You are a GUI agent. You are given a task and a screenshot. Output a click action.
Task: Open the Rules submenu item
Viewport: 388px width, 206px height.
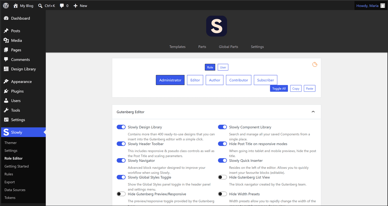click(9, 174)
